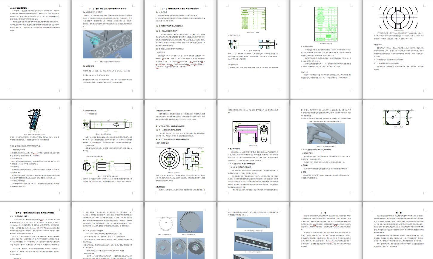Image resolution: width=433 pixels, height=259 pixels.
Task: Select the heading "§3.1 传动路线"
Action: tap(162, 12)
